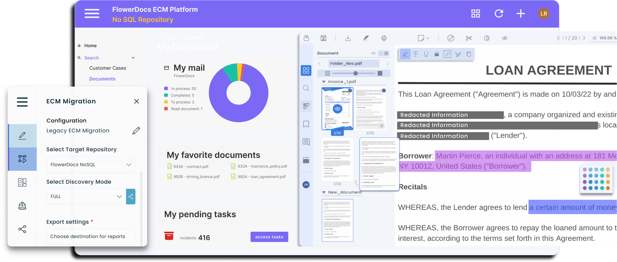
Task: Toggle the eye preview on invoice thumbnail
Action: [x=337, y=109]
